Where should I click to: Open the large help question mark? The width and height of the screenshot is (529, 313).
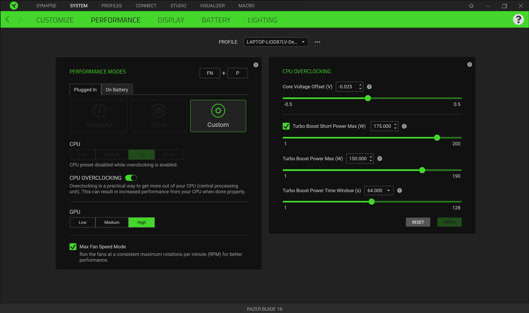pyautogui.click(x=518, y=19)
